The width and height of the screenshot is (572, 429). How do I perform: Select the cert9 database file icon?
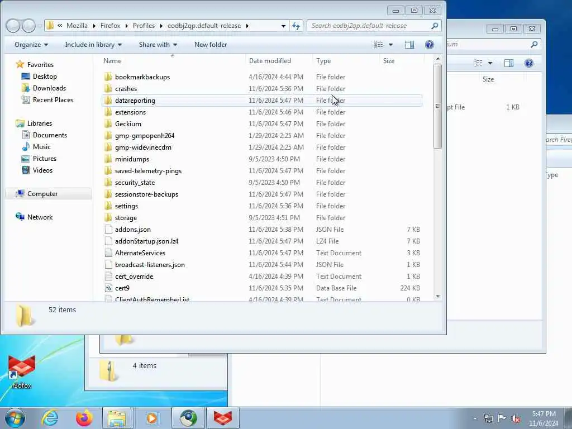(x=108, y=288)
